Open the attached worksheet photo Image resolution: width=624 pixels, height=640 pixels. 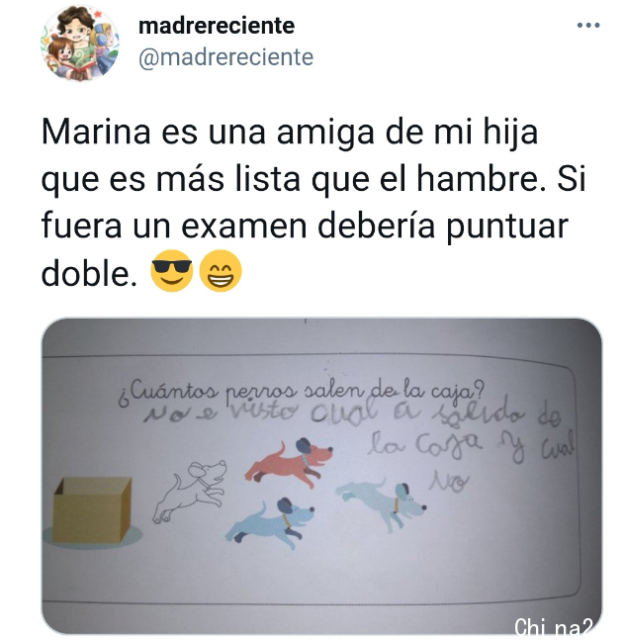321,476
